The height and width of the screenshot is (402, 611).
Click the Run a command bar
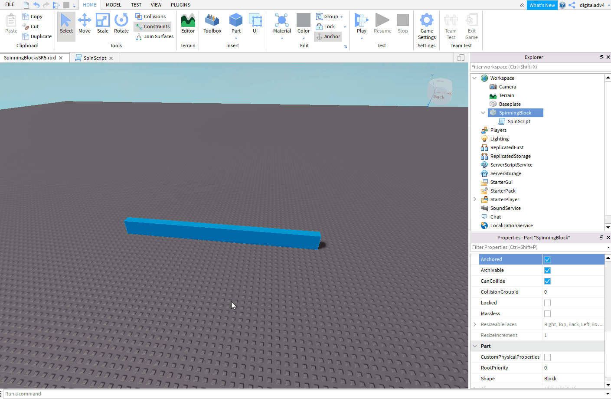point(304,394)
